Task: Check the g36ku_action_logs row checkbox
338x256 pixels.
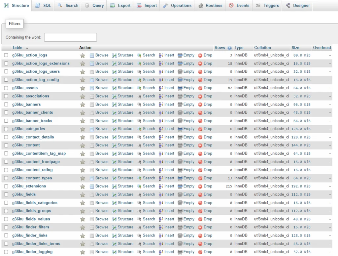Action: coord(6,55)
